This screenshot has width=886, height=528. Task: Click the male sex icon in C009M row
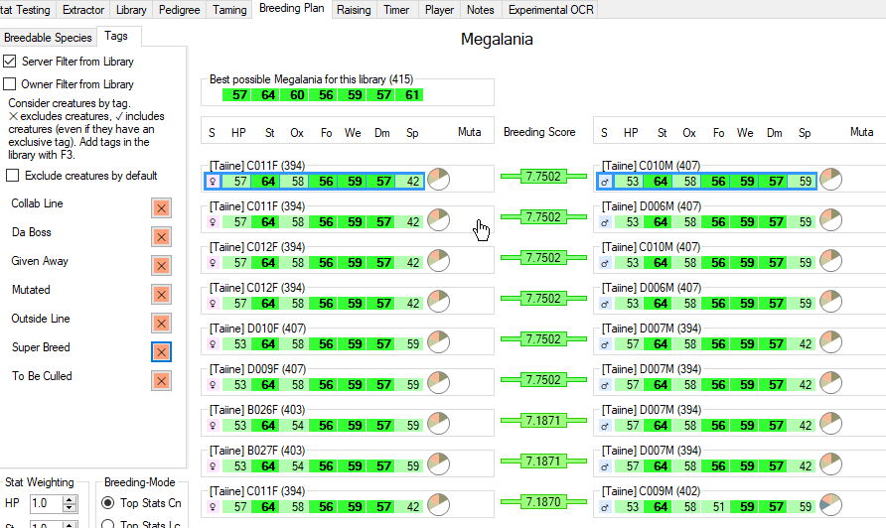[x=605, y=506]
